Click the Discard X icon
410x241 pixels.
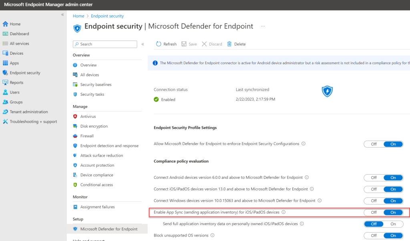[x=204, y=44]
